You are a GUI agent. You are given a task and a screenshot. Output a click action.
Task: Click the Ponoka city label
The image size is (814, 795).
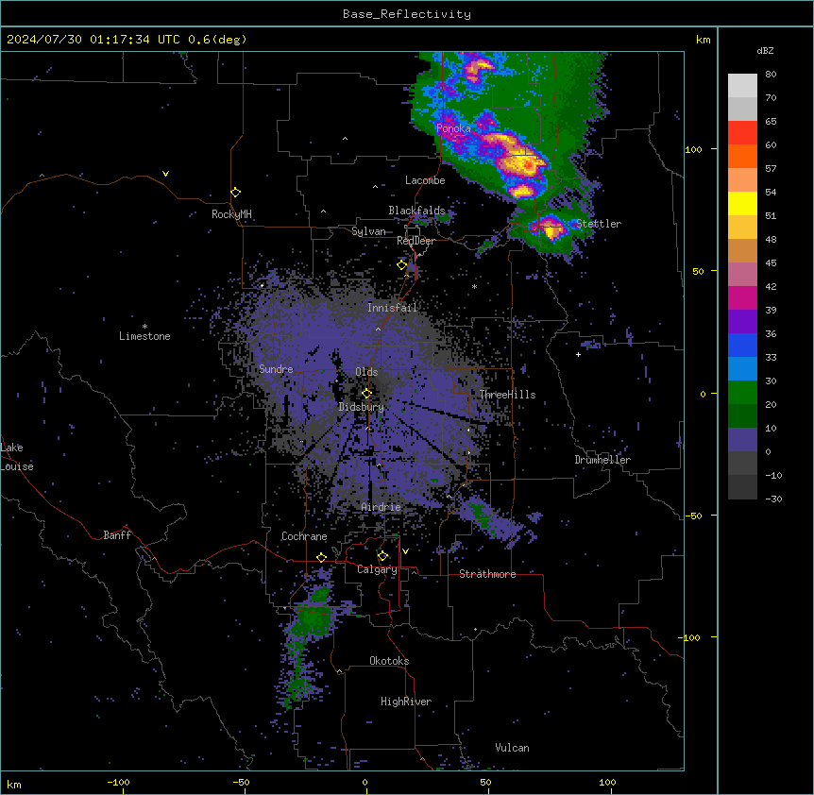(453, 128)
